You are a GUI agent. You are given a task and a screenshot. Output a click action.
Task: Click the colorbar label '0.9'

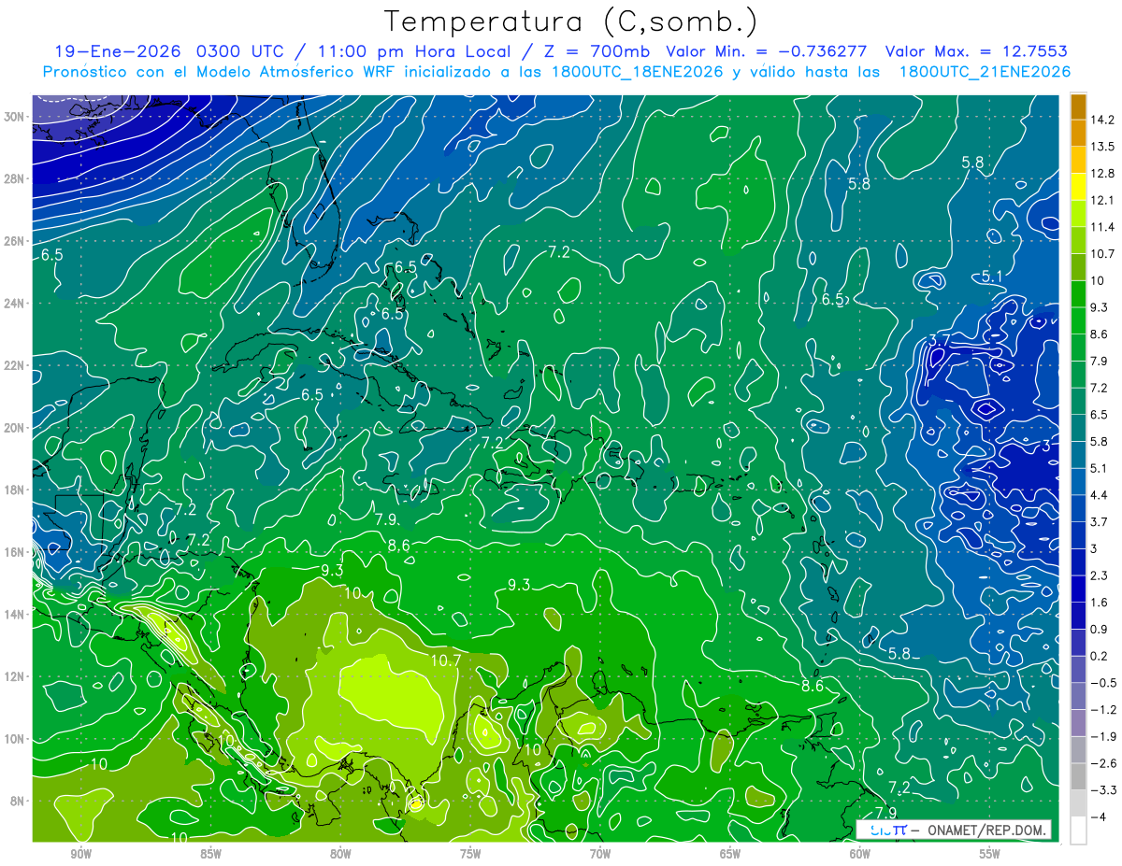coord(1100,629)
